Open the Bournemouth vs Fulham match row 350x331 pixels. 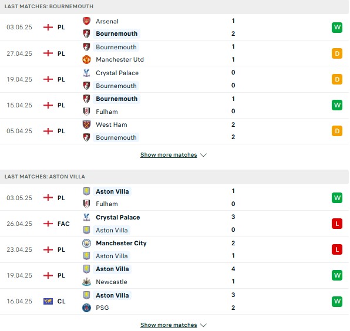click(x=174, y=105)
